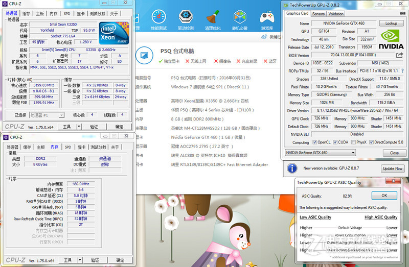Screen dimensions: 409x267
Task: Open 缓存 tab in top CPU-Z window
Action: click(x=26, y=14)
